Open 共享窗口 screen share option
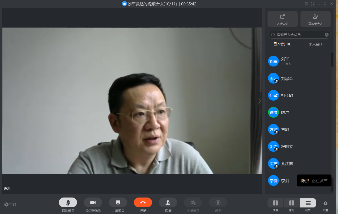Screen dimensions: 338x214 coord(118,202)
